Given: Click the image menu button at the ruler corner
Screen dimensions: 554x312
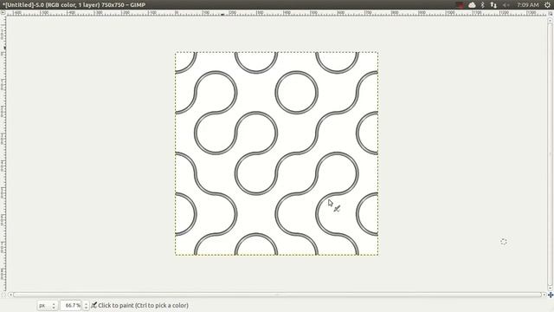Looking at the screenshot, I should click(x=3, y=13).
